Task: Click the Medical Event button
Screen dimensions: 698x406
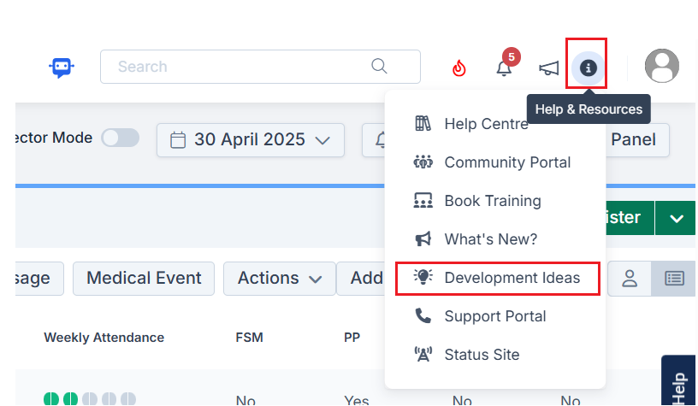Action: (x=144, y=279)
